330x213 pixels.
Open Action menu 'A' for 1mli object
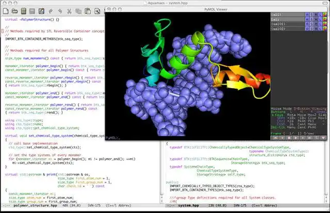click(x=307, y=19)
